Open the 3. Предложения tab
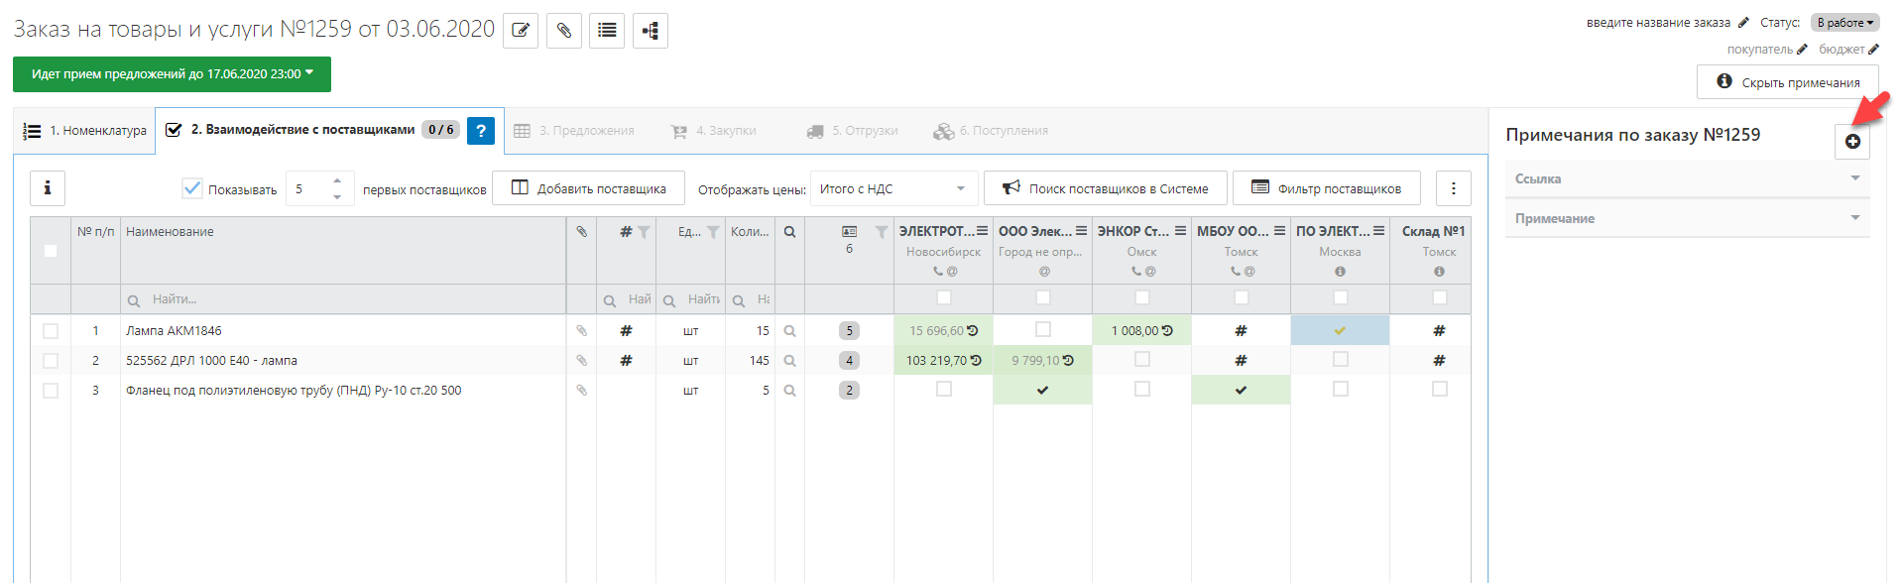Screen dimensions: 1900x583 click(575, 131)
